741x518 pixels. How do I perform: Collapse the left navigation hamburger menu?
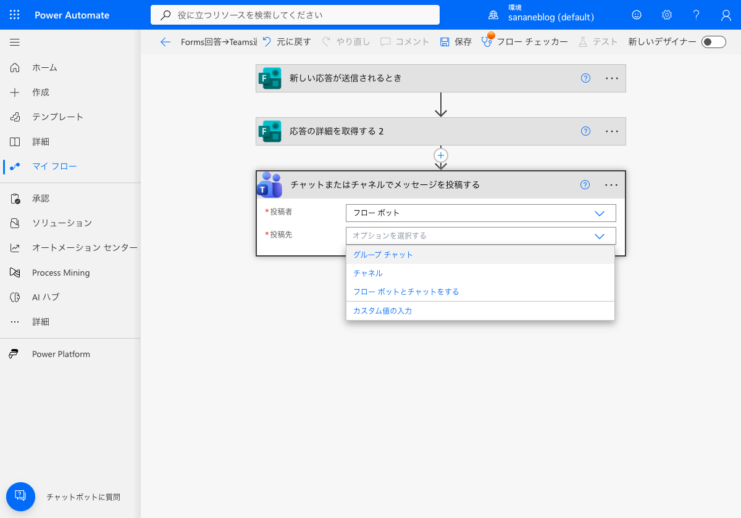pos(15,43)
